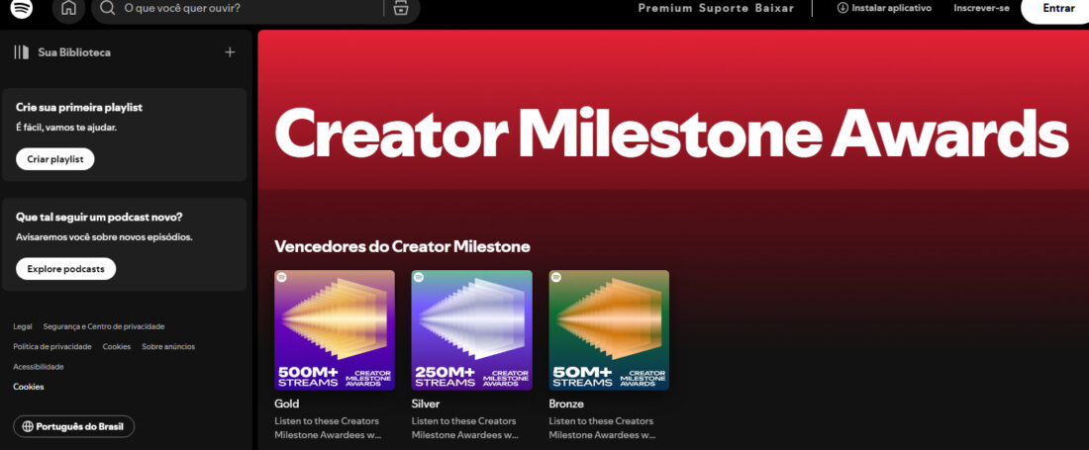This screenshot has width=1089, height=450.
Task: Click the Sua Biblioteca label
Action: (x=74, y=52)
